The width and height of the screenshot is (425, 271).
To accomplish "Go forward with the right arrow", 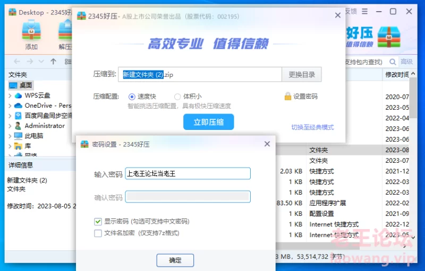I will tap(30, 62).
